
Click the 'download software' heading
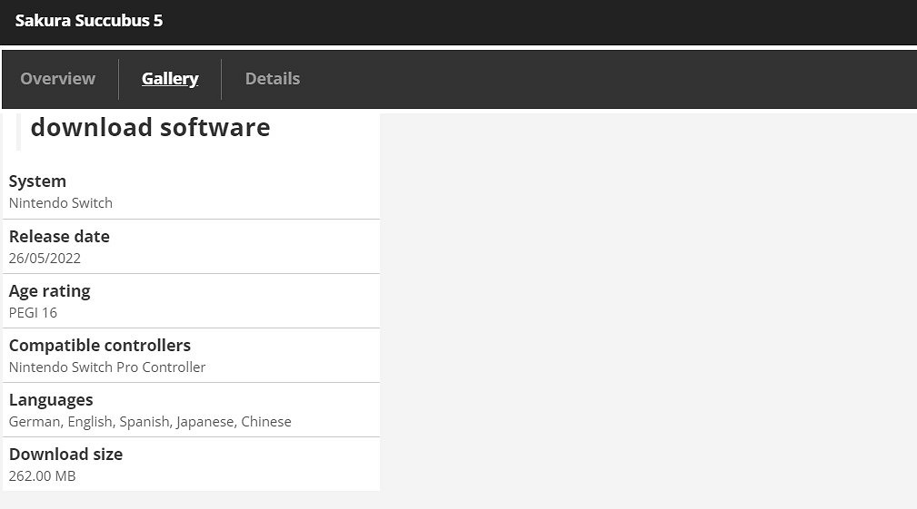pos(150,128)
